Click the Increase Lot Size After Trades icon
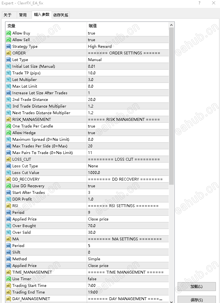 point(8,93)
